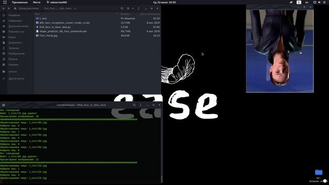Viewport: 329px width, 185px height.
Task: Open the clock showing Ср, 22 июля
Action: click(164, 2)
